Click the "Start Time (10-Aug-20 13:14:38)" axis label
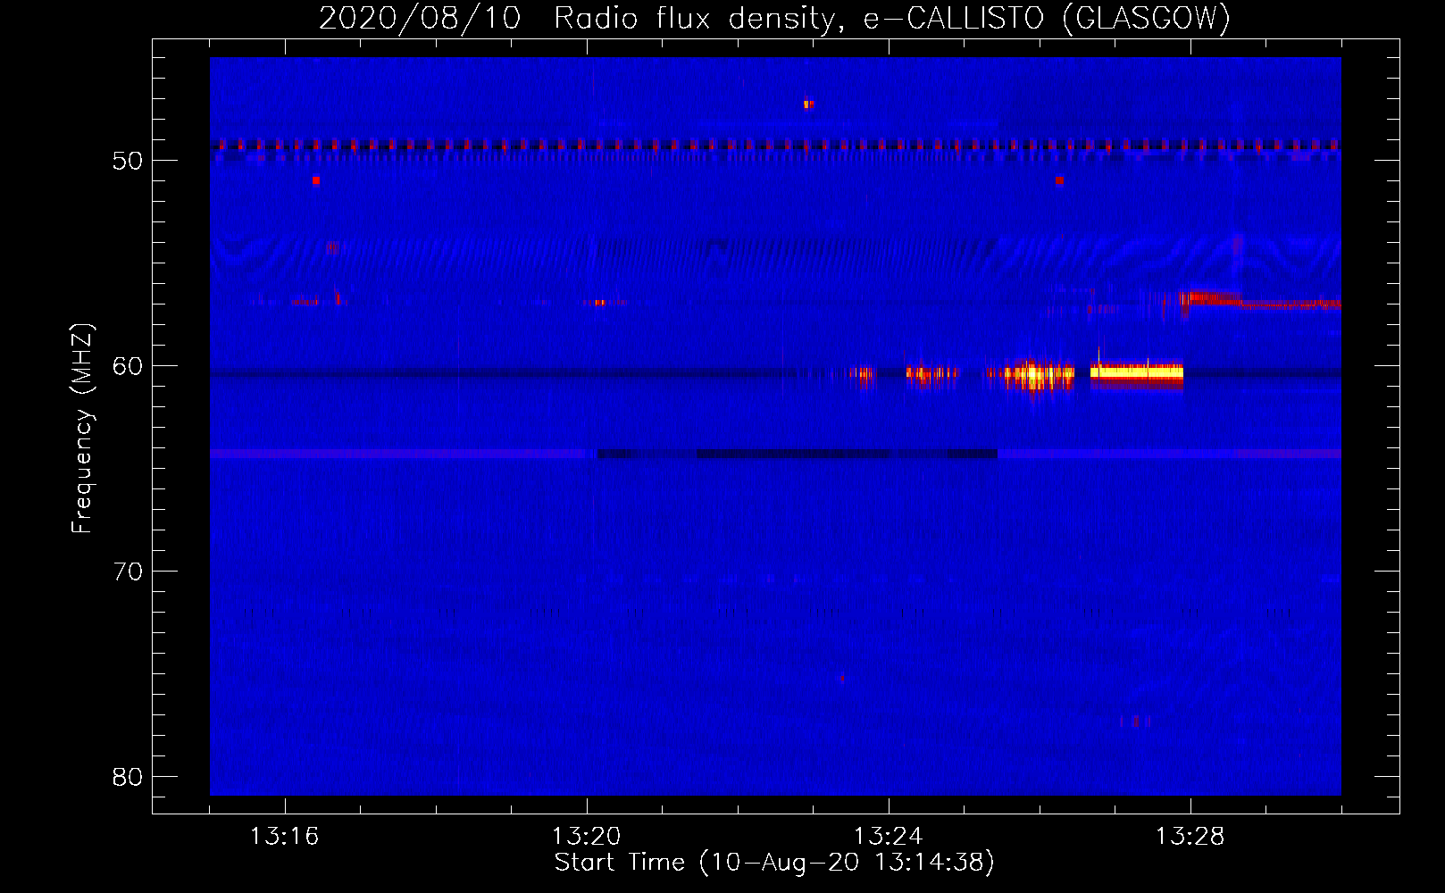This screenshot has height=893, width=1445. (774, 862)
